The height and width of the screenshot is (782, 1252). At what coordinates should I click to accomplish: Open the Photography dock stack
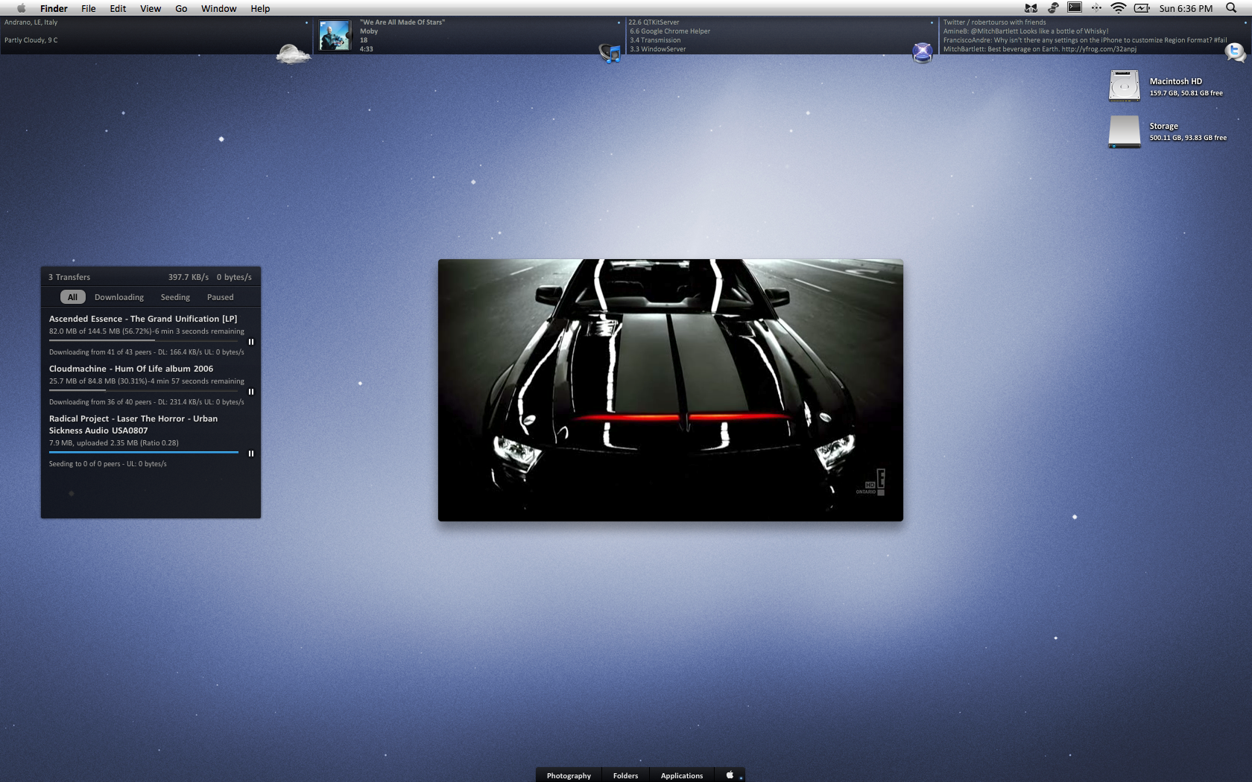click(x=569, y=775)
